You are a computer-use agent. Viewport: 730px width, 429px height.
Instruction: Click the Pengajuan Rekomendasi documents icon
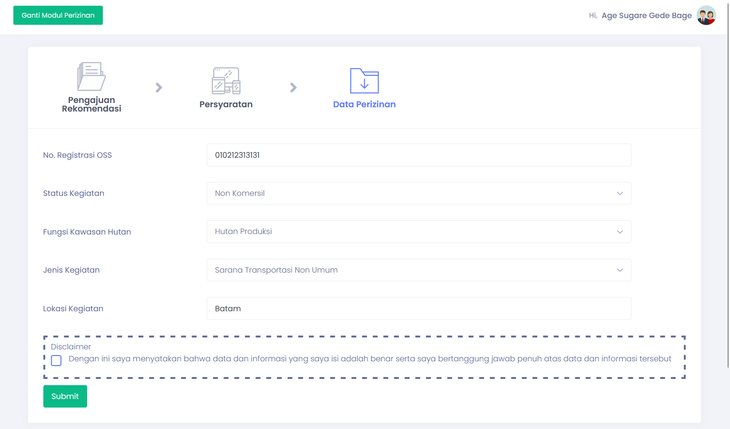(91, 76)
